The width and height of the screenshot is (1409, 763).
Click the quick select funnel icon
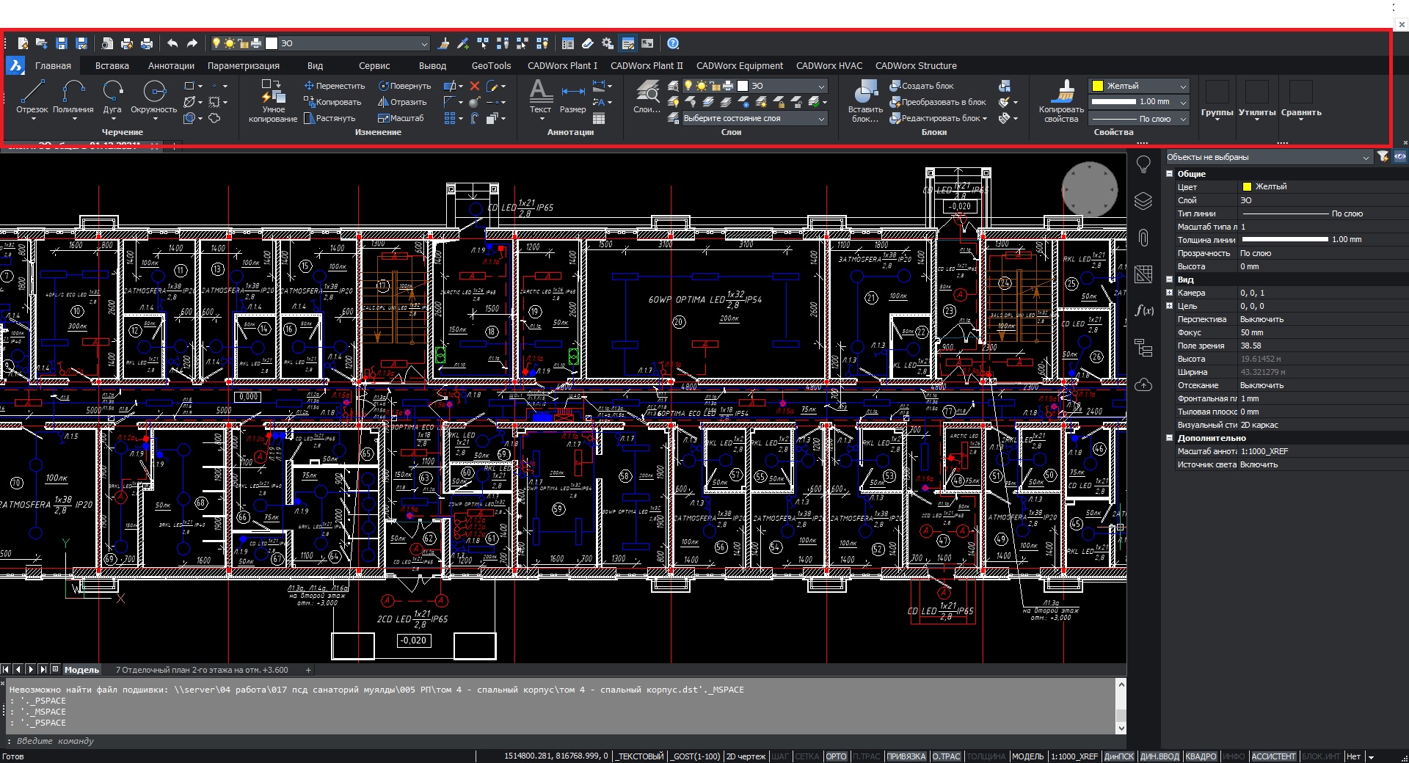[1383, 156]
